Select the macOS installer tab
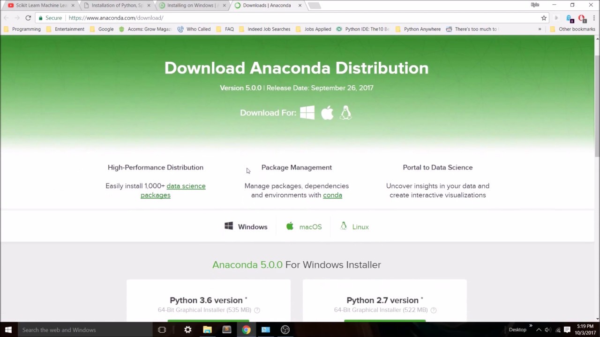The image size is (600, 337). (x=304, y=227)
